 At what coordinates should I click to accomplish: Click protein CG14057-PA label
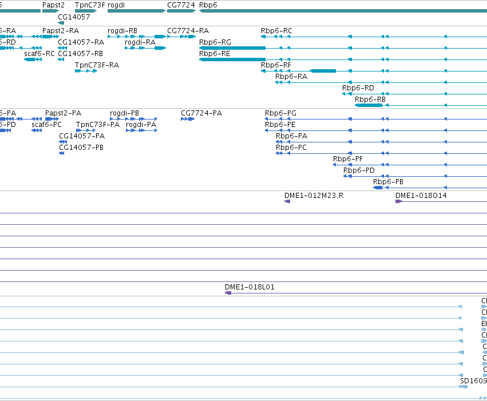point(82,136)
